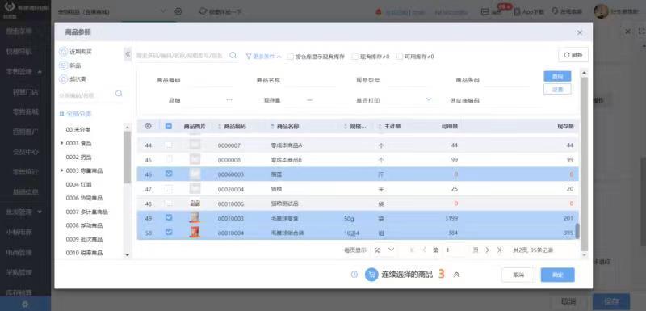Open brand picker ellipsis icon
Screen dimensions: 646x311
tap(229, 100)
